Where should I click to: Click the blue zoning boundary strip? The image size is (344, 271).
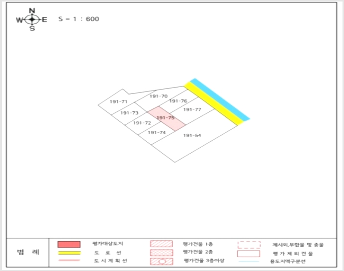click(x=220, y=99)
